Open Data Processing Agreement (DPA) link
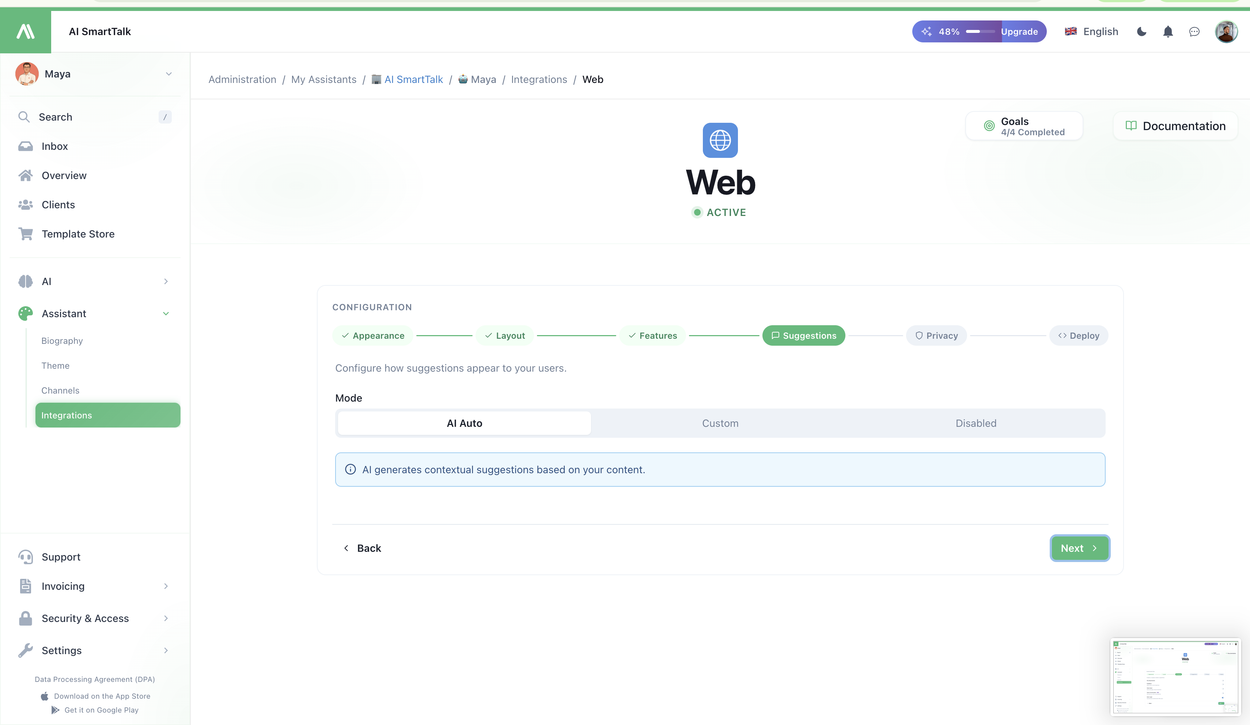The height and width of the screenshot is (725, 1250). tap(95, 679)
